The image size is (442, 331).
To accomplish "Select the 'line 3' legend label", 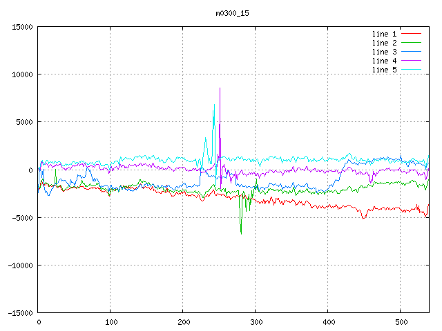I will click(384, 52).
